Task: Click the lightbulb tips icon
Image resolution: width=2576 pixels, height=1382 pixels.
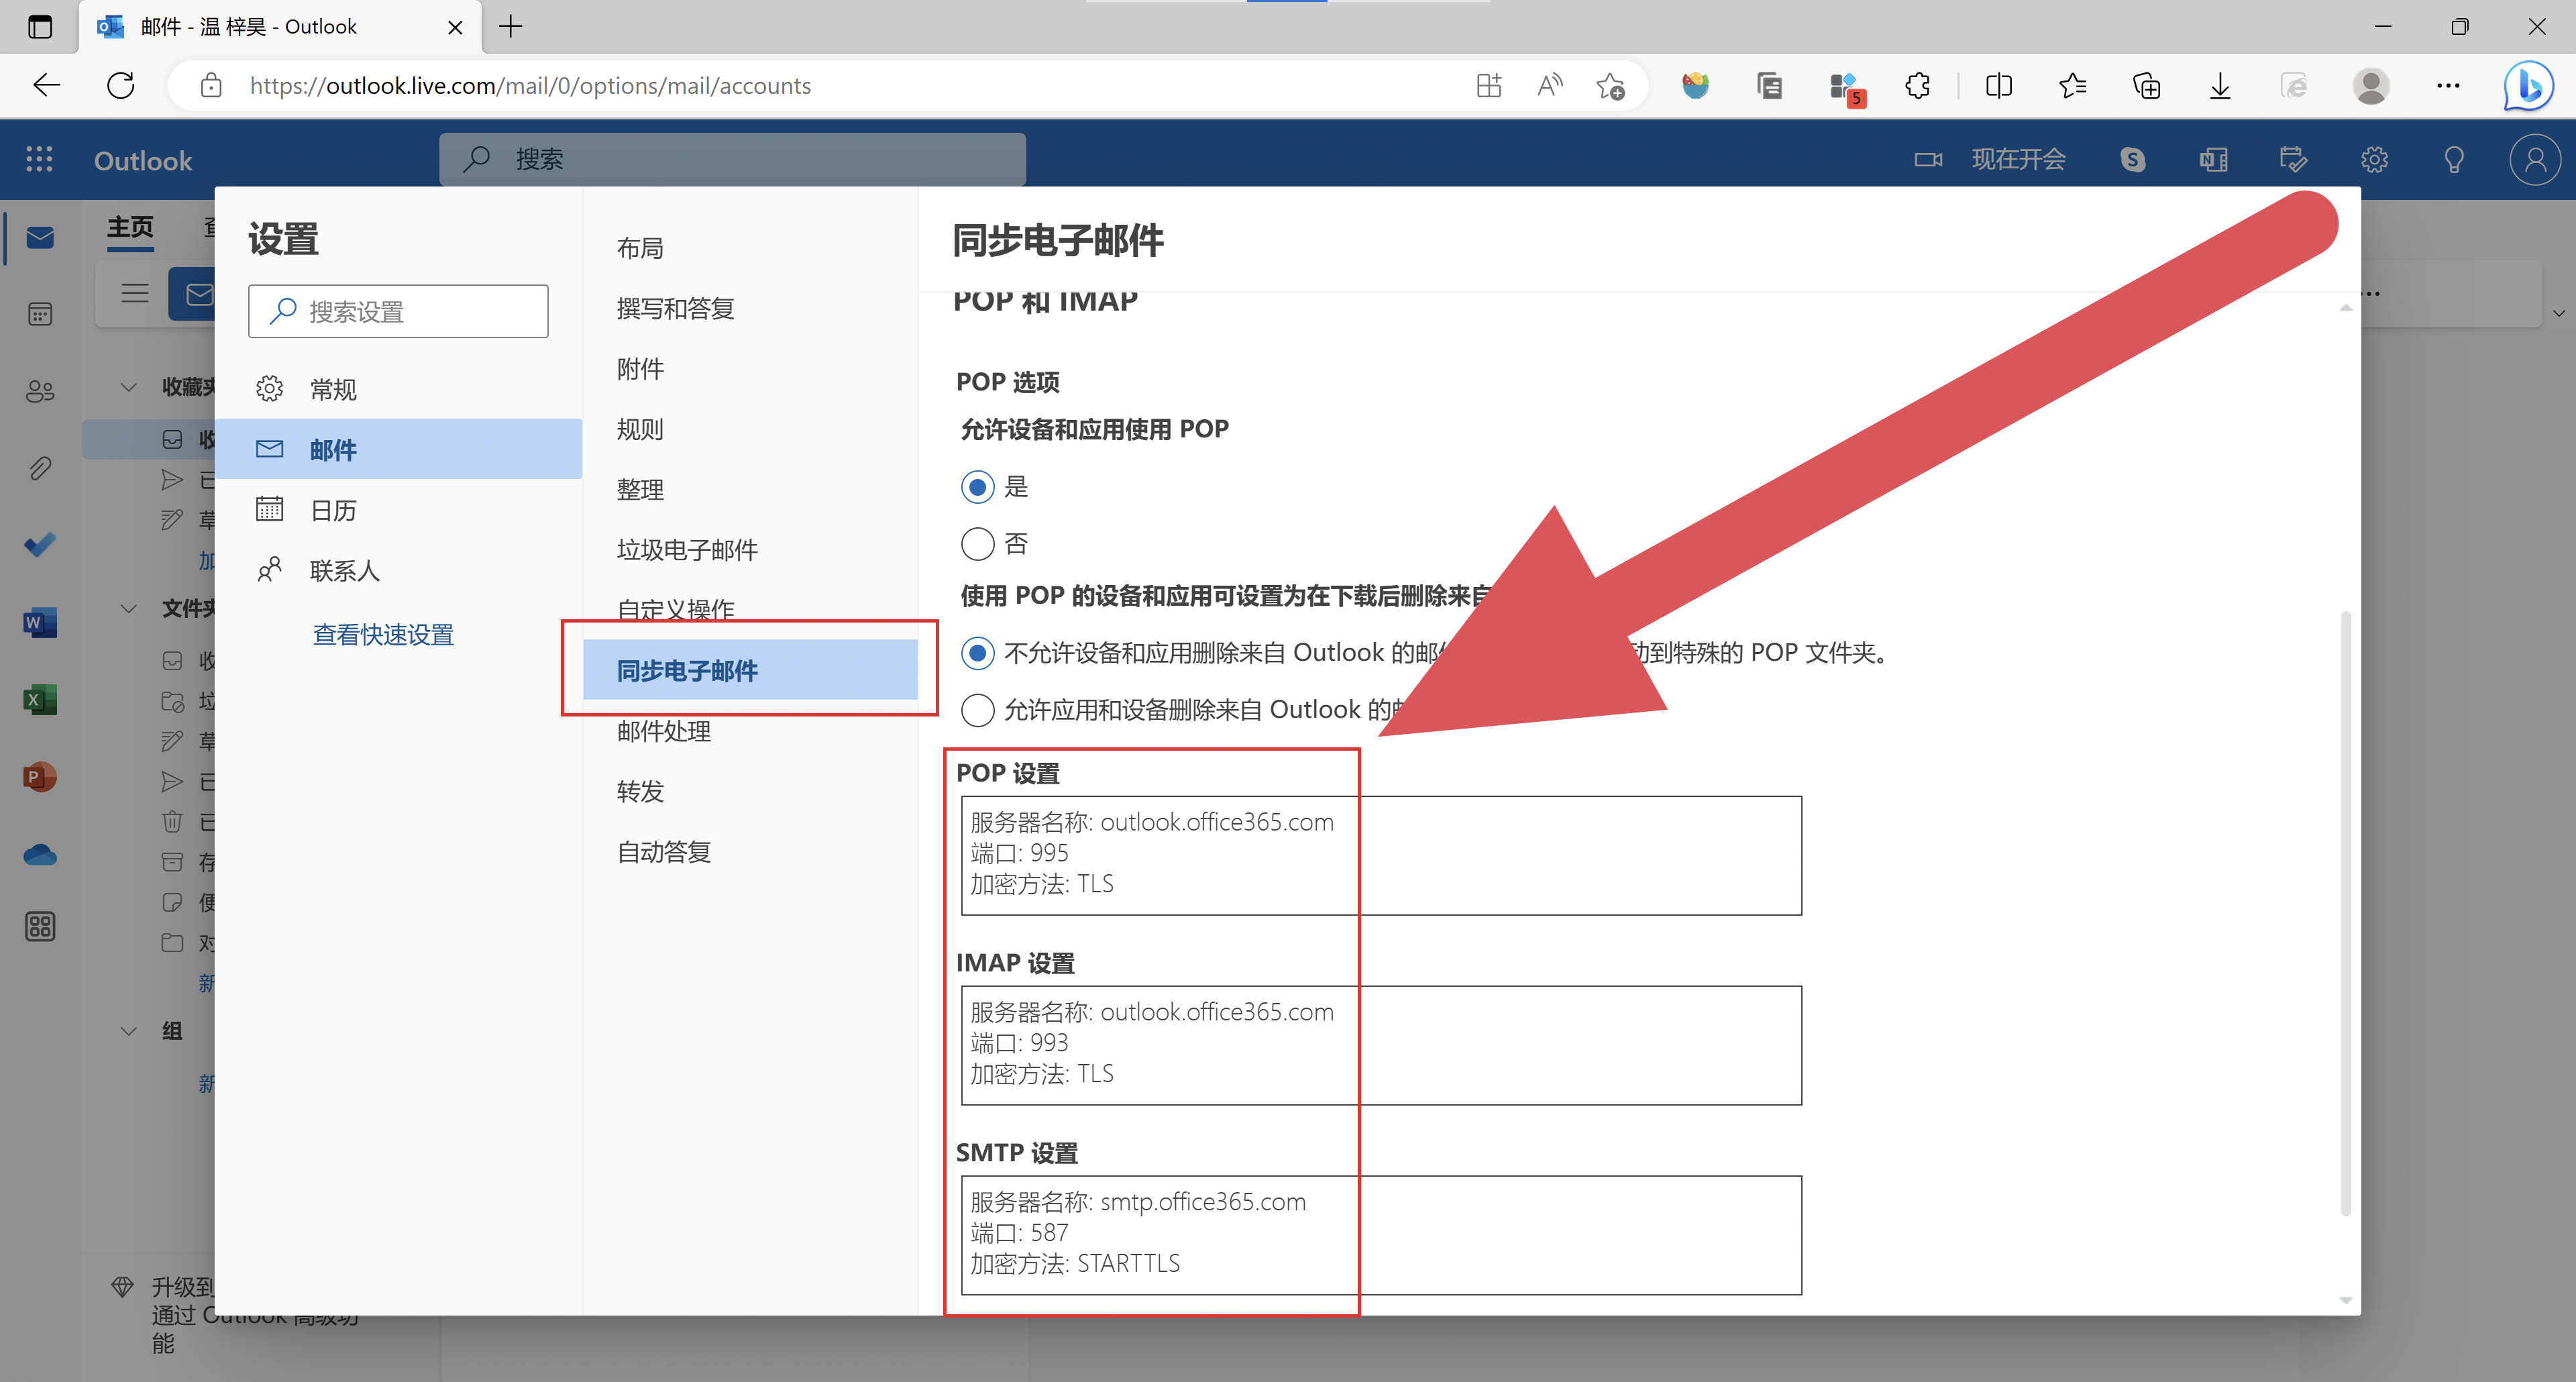Action: 2454,160
